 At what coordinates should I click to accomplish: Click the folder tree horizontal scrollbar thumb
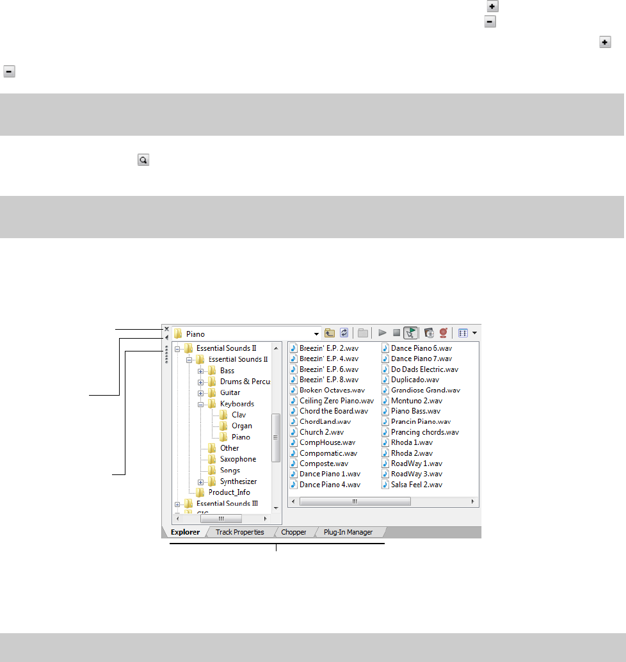221,519
